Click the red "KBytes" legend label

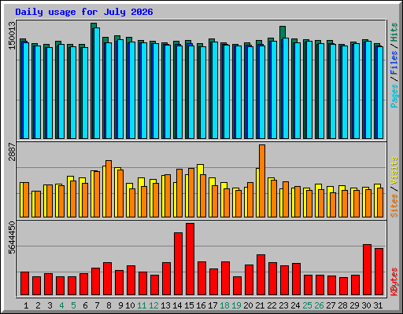coord(394,282)
